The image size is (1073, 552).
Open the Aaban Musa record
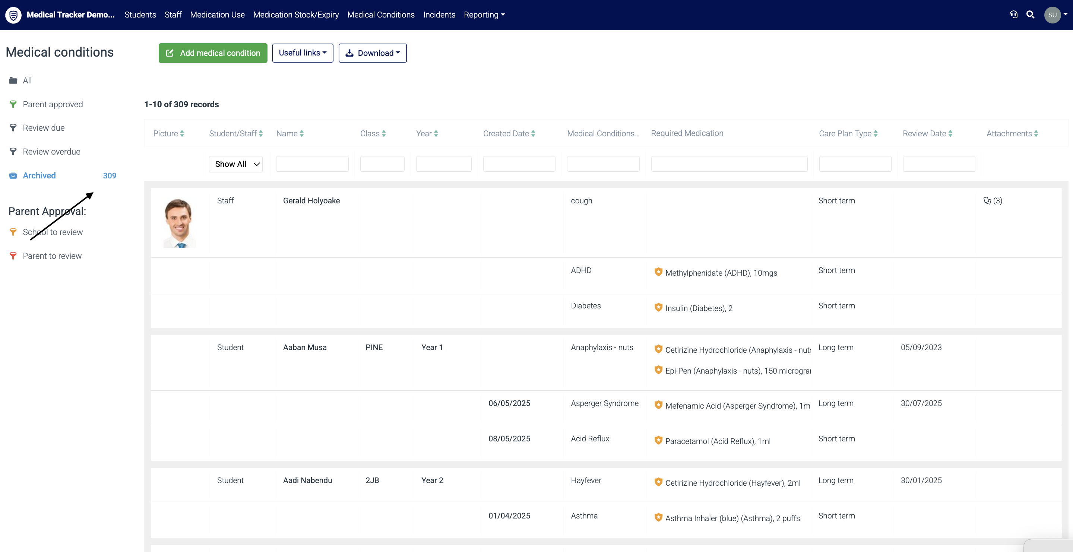(304, 348)
